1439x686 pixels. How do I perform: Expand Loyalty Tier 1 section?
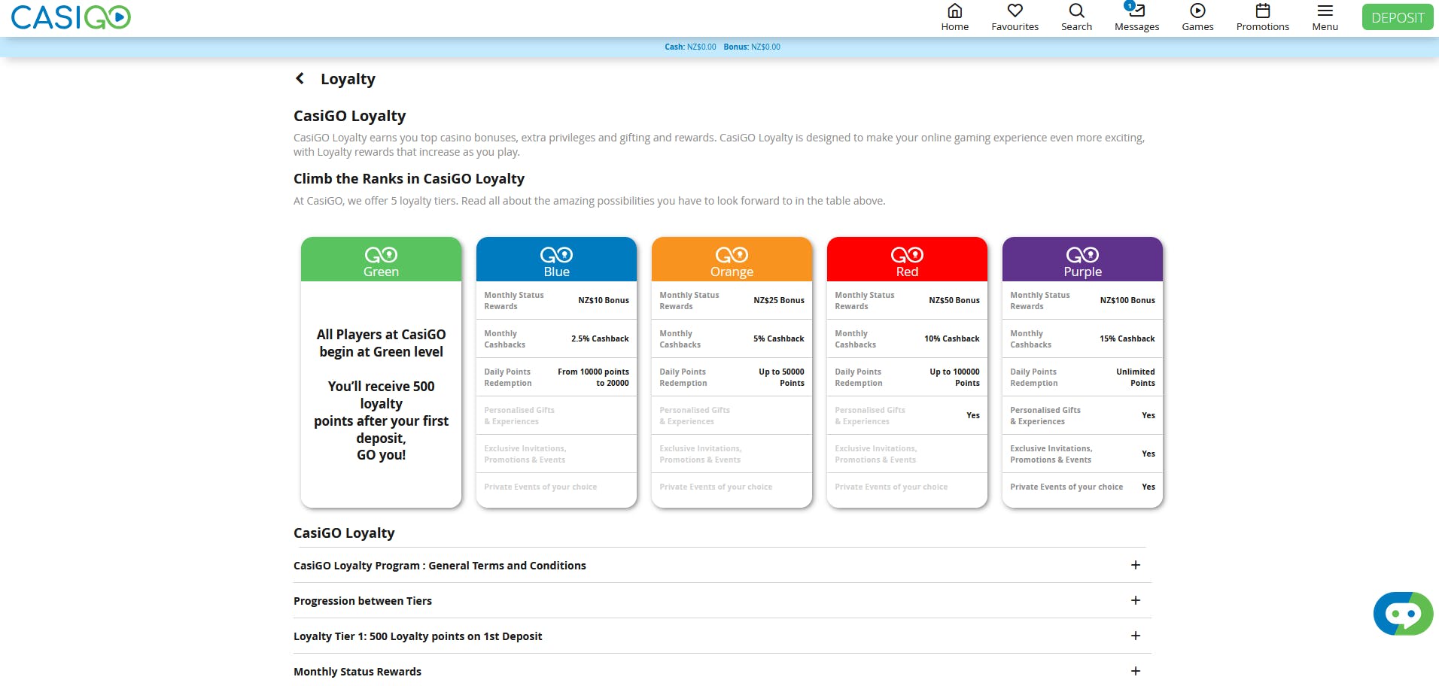1136,636
